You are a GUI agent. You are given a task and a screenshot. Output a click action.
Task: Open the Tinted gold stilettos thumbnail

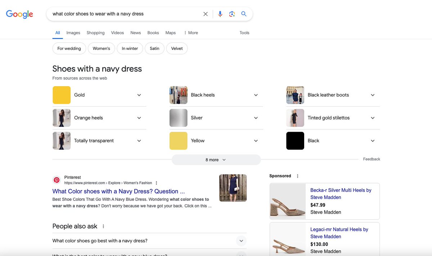295,118
